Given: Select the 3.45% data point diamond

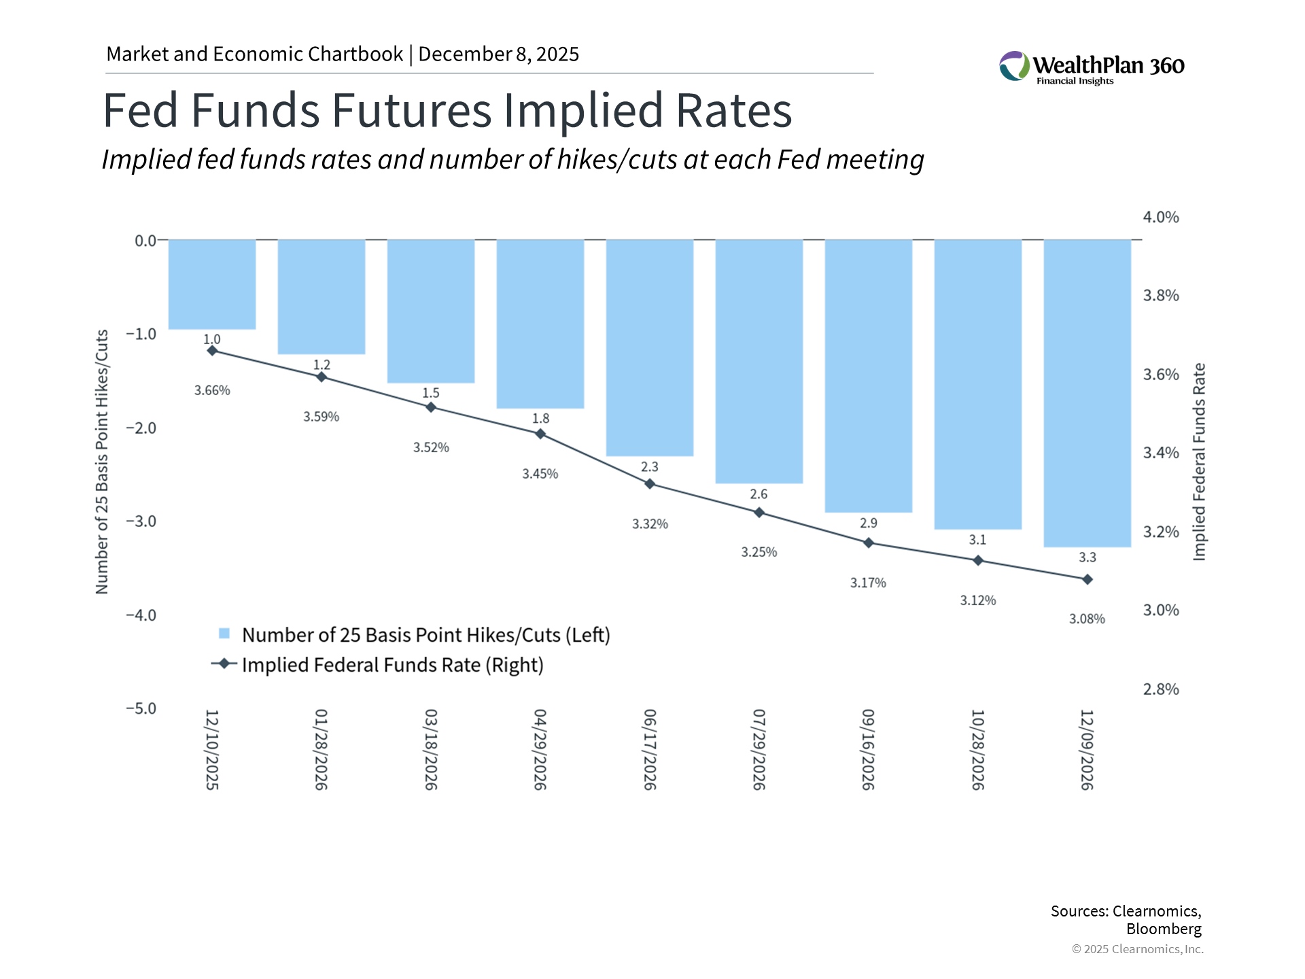Looking at the screenshot, I should 540,434.
